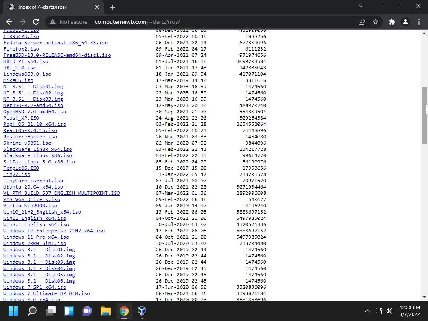Screen dimensions: 428x321
Task: Download TempleOS.ISO
Action: [21, 168]
